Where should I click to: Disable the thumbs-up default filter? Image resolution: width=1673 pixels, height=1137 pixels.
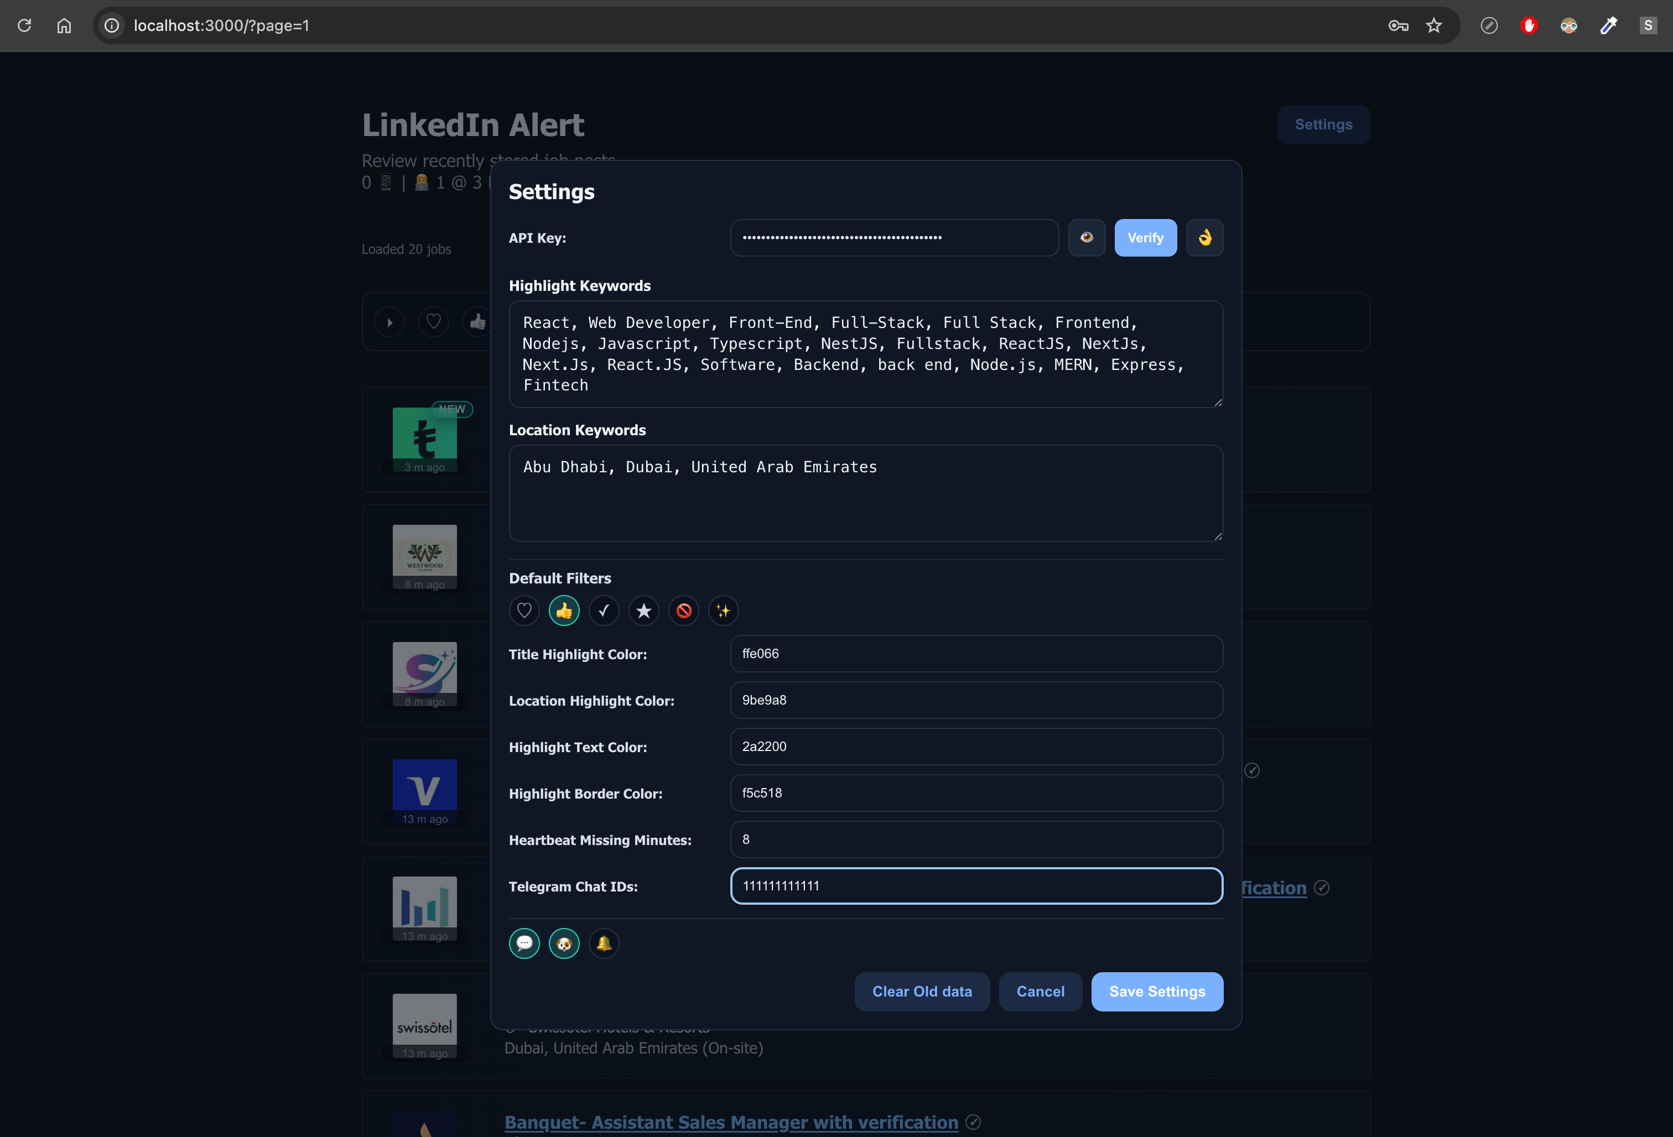564,610
